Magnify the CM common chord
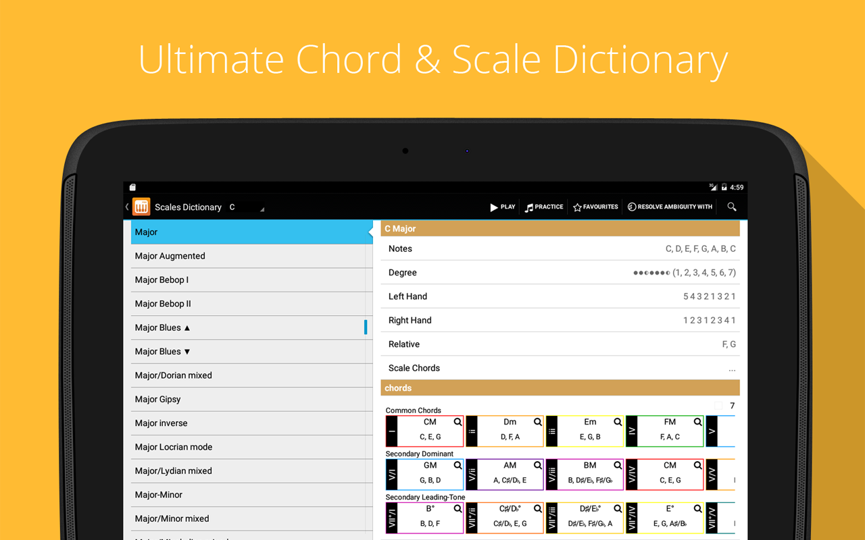Viewport: 865px width, 540px height. (458, 422)
